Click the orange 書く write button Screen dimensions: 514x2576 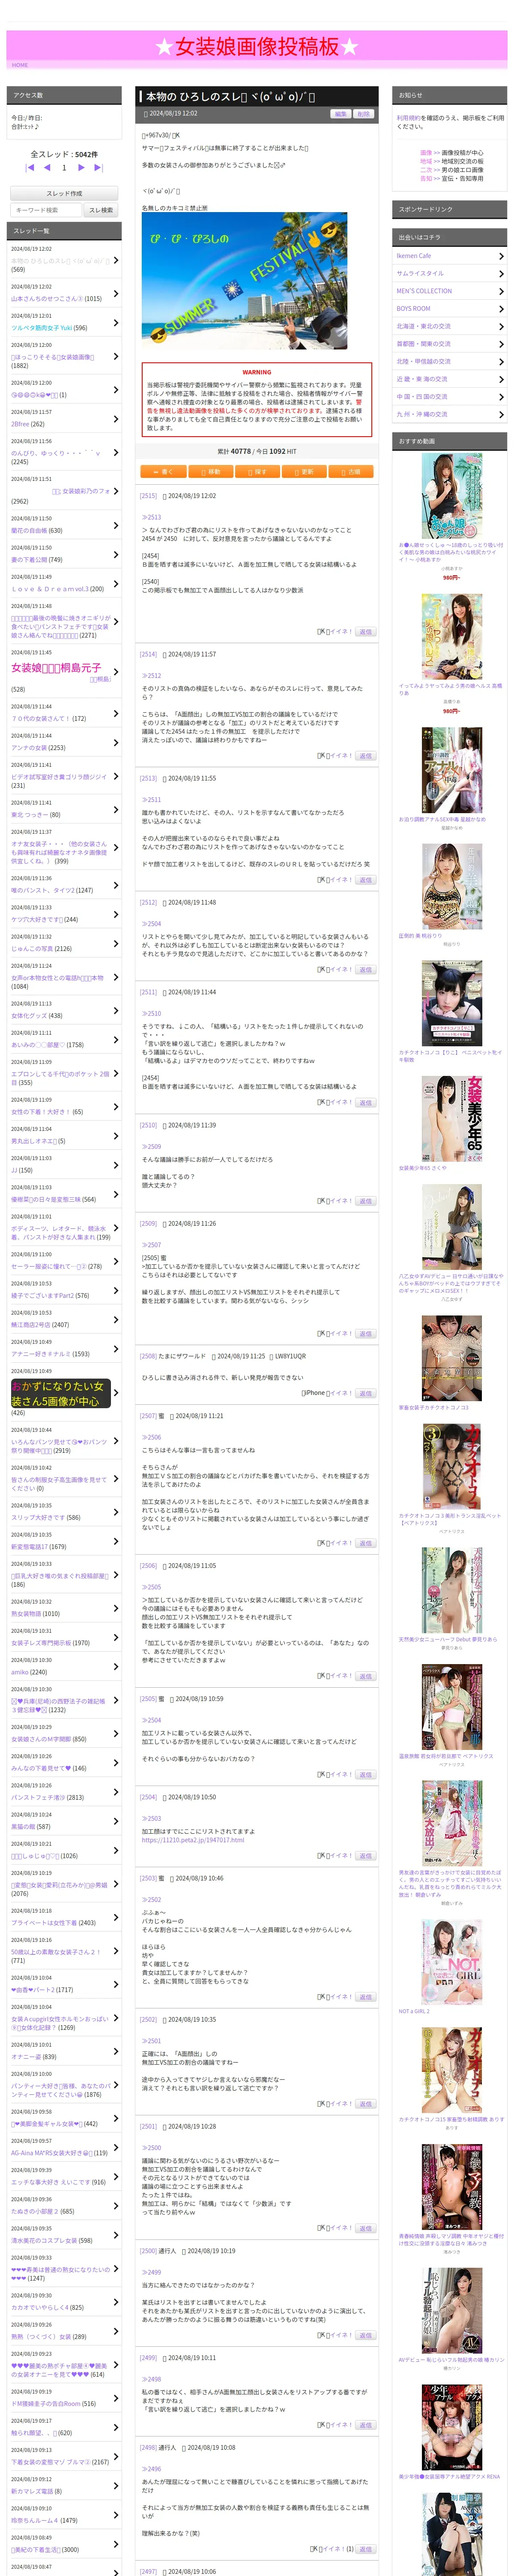163,471
